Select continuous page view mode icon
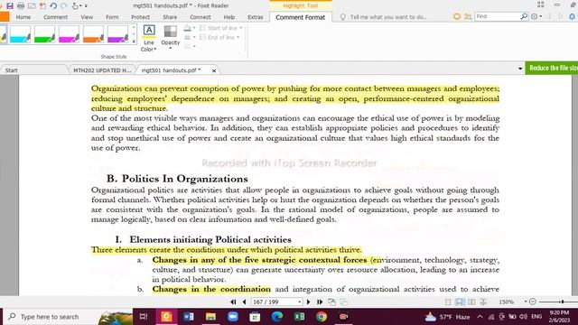The image size is (578, 325). (x=460, y=302)
